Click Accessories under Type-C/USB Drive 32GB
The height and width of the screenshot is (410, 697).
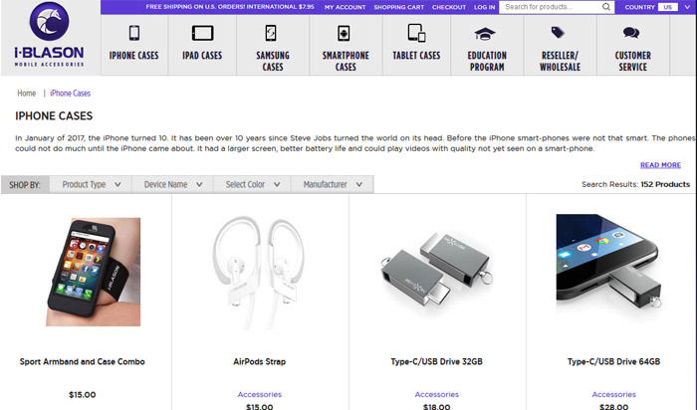click(x=437, y=394)
